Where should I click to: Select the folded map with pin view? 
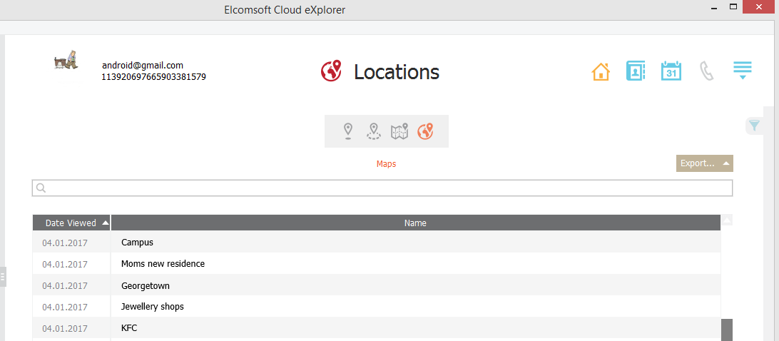point(399,131)
